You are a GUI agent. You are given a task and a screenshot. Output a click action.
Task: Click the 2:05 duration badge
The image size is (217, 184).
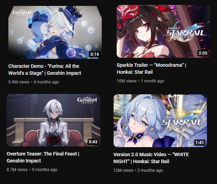203,53
